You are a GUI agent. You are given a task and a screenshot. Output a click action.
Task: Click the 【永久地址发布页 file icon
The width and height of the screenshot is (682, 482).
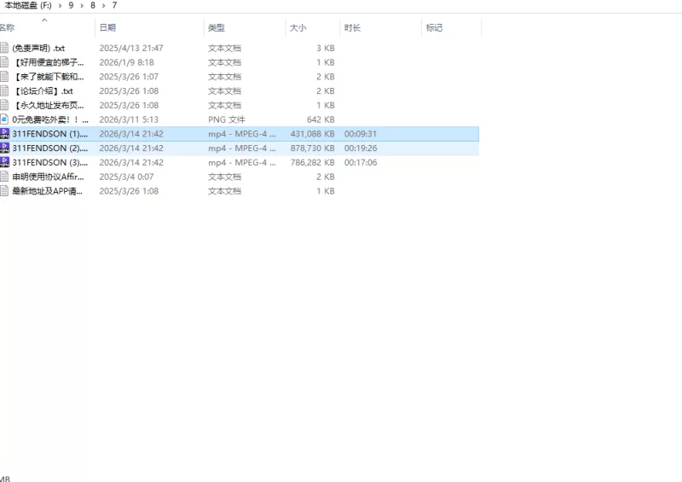[x=4, y=106]
